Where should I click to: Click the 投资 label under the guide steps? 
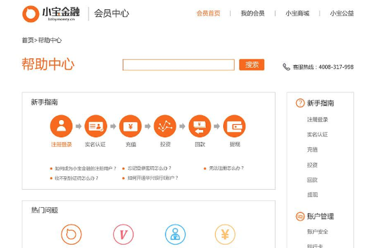[x=166, y=144]
